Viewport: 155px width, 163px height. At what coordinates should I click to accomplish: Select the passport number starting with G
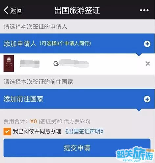point(71,64)
